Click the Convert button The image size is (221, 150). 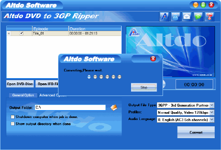click(196, 132)
